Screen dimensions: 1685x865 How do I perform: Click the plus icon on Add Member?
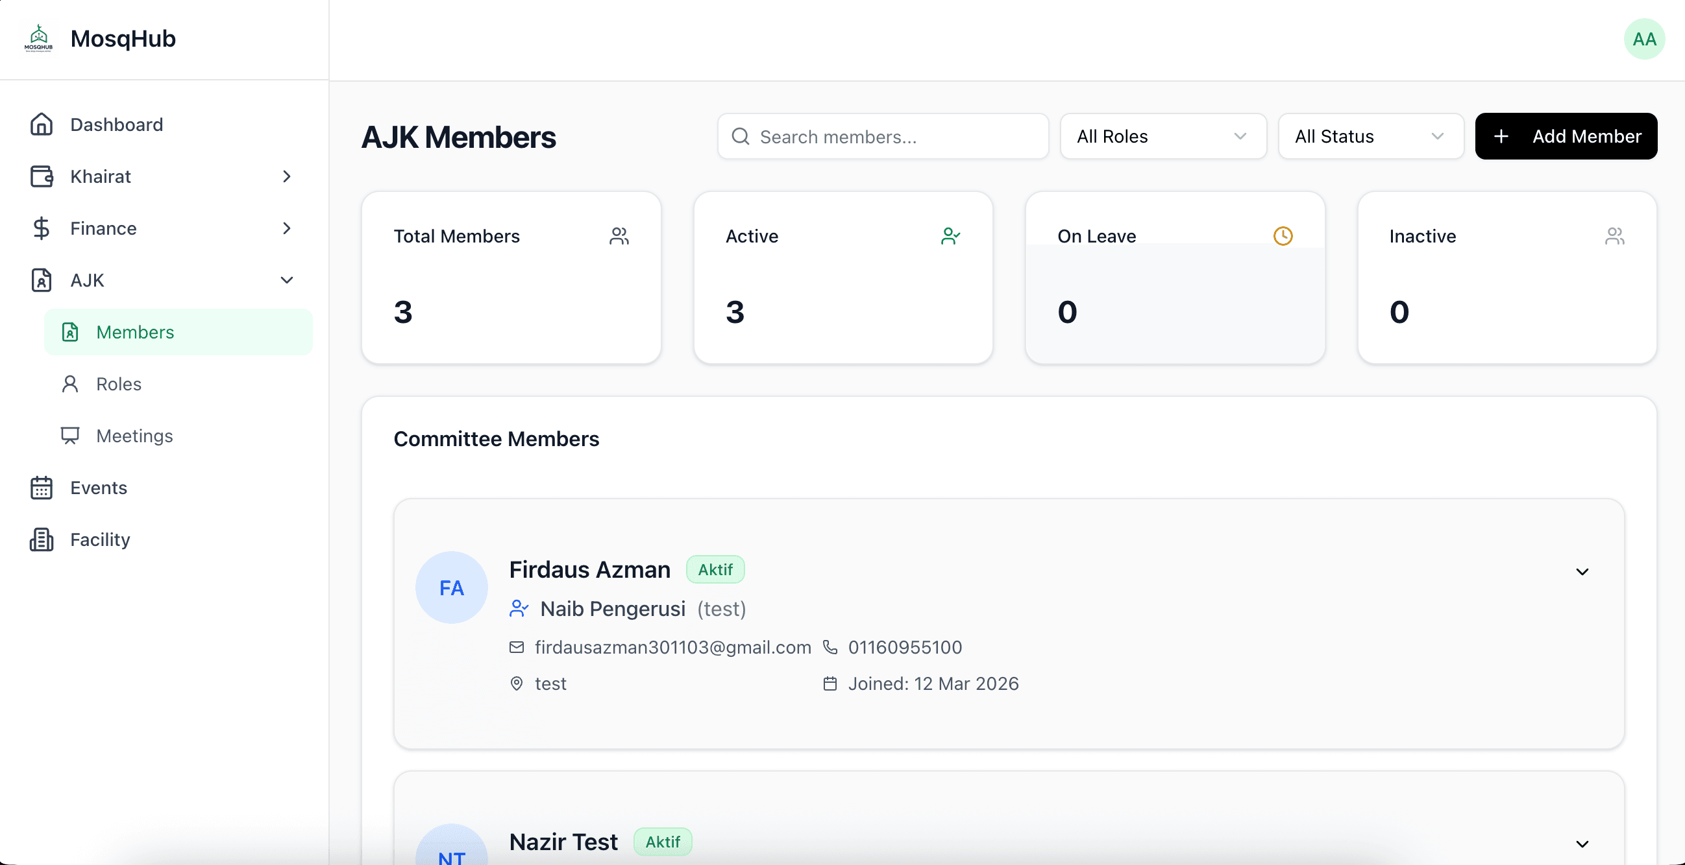point(1501,136)
